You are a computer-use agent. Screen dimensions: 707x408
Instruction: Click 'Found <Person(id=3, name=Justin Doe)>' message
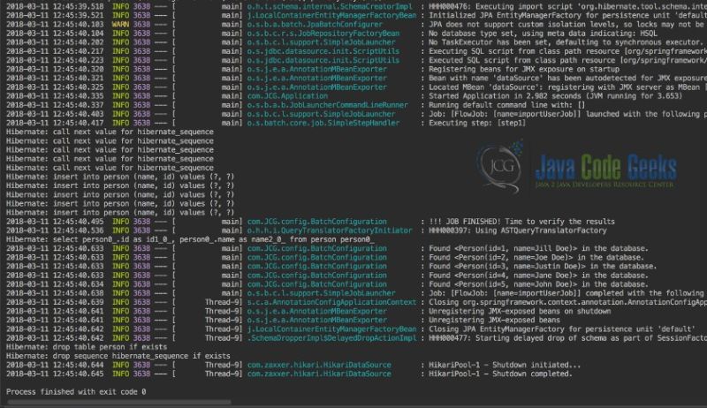(x=543, y=267)
